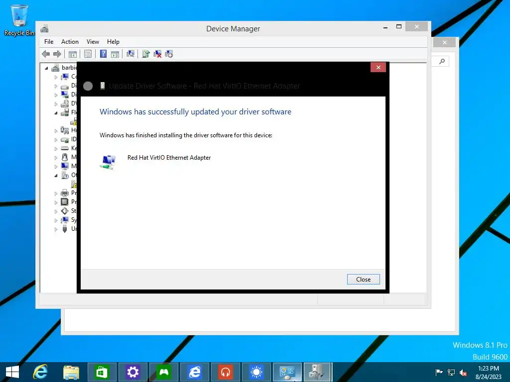This screenshot has width=510, height=382.
Task: Open the red Music headphones taskbar app
Action: pyautogui.click(x=225, y=372)
